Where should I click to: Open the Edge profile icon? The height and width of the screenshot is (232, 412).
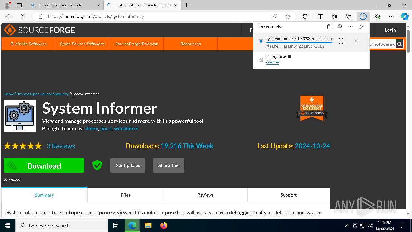[7, 5]
